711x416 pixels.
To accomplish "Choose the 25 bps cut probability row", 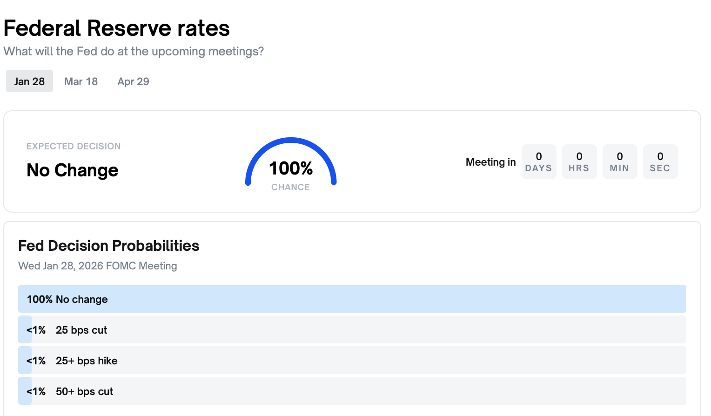I will (352, 329).
